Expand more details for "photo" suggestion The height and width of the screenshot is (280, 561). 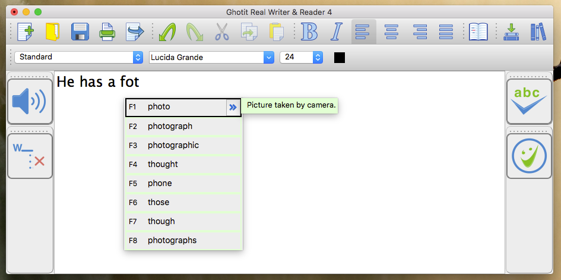coord(233,107)
